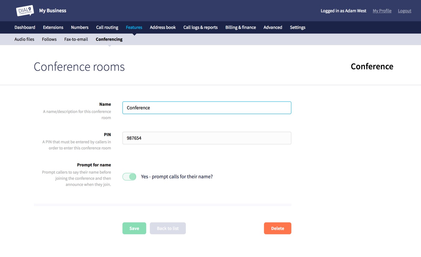
Task: Focus the PIN input field
Action: pos(207,138)
